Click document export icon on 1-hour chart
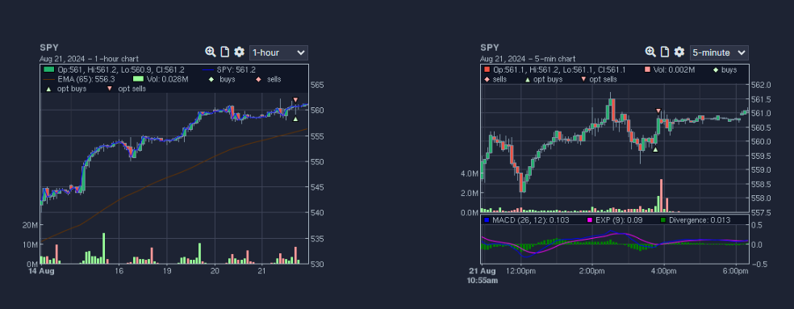The width and height of the screenshot is (794, 309). (225, 52)
